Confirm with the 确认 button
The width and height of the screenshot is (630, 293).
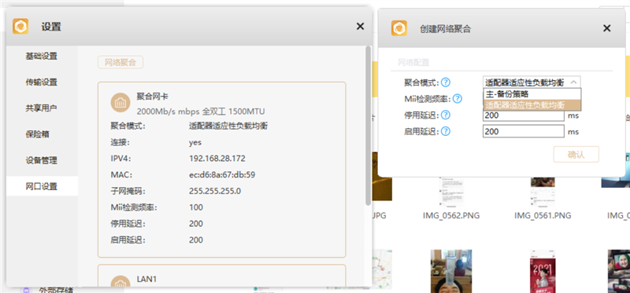[x=576, y=154]
